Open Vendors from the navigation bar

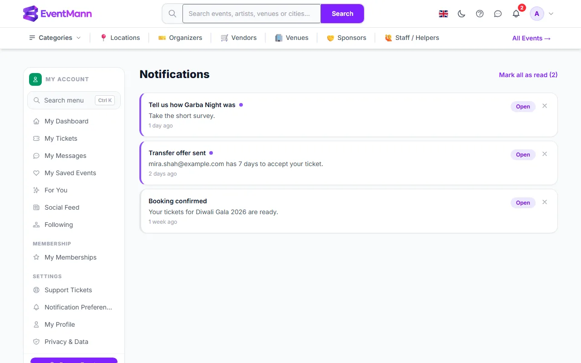tap(239, 38)
